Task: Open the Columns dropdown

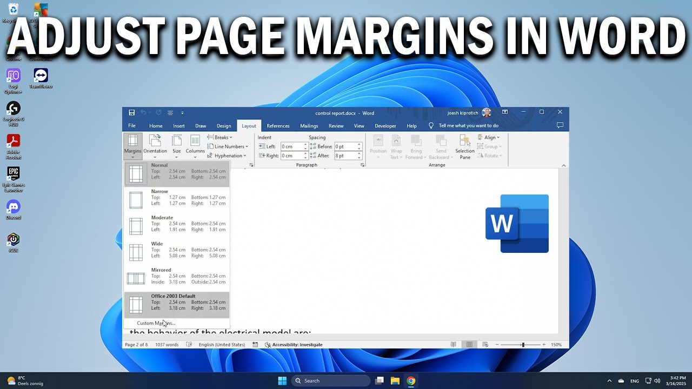Action: [195, 147]
